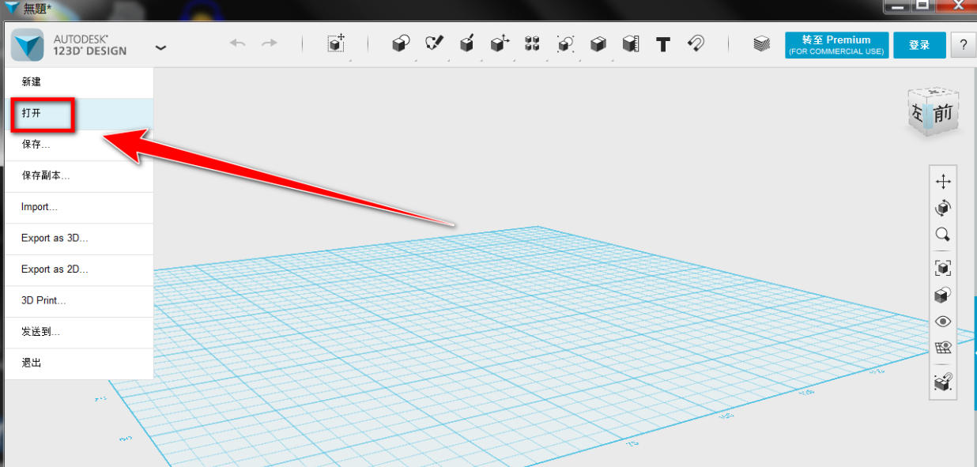Viewport: 977px width, 467px height.
Task: Choose Export as 2D... menu item
Action: [x=78, y=270]
